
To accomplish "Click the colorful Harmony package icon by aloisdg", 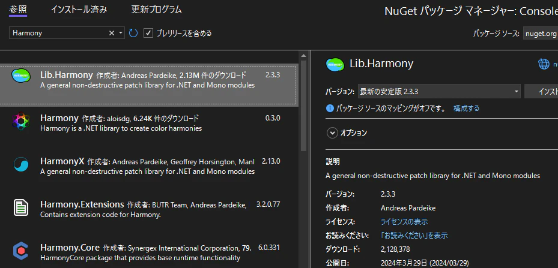I will 20,121.
